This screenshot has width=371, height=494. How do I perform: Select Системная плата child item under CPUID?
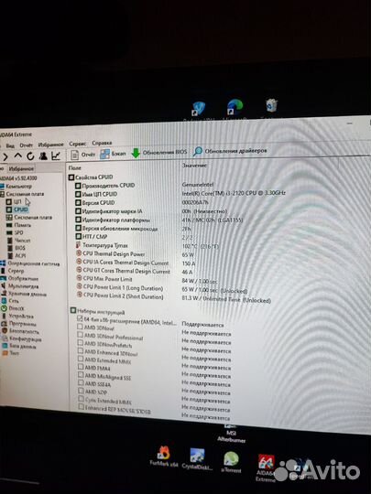click(29, 218)
